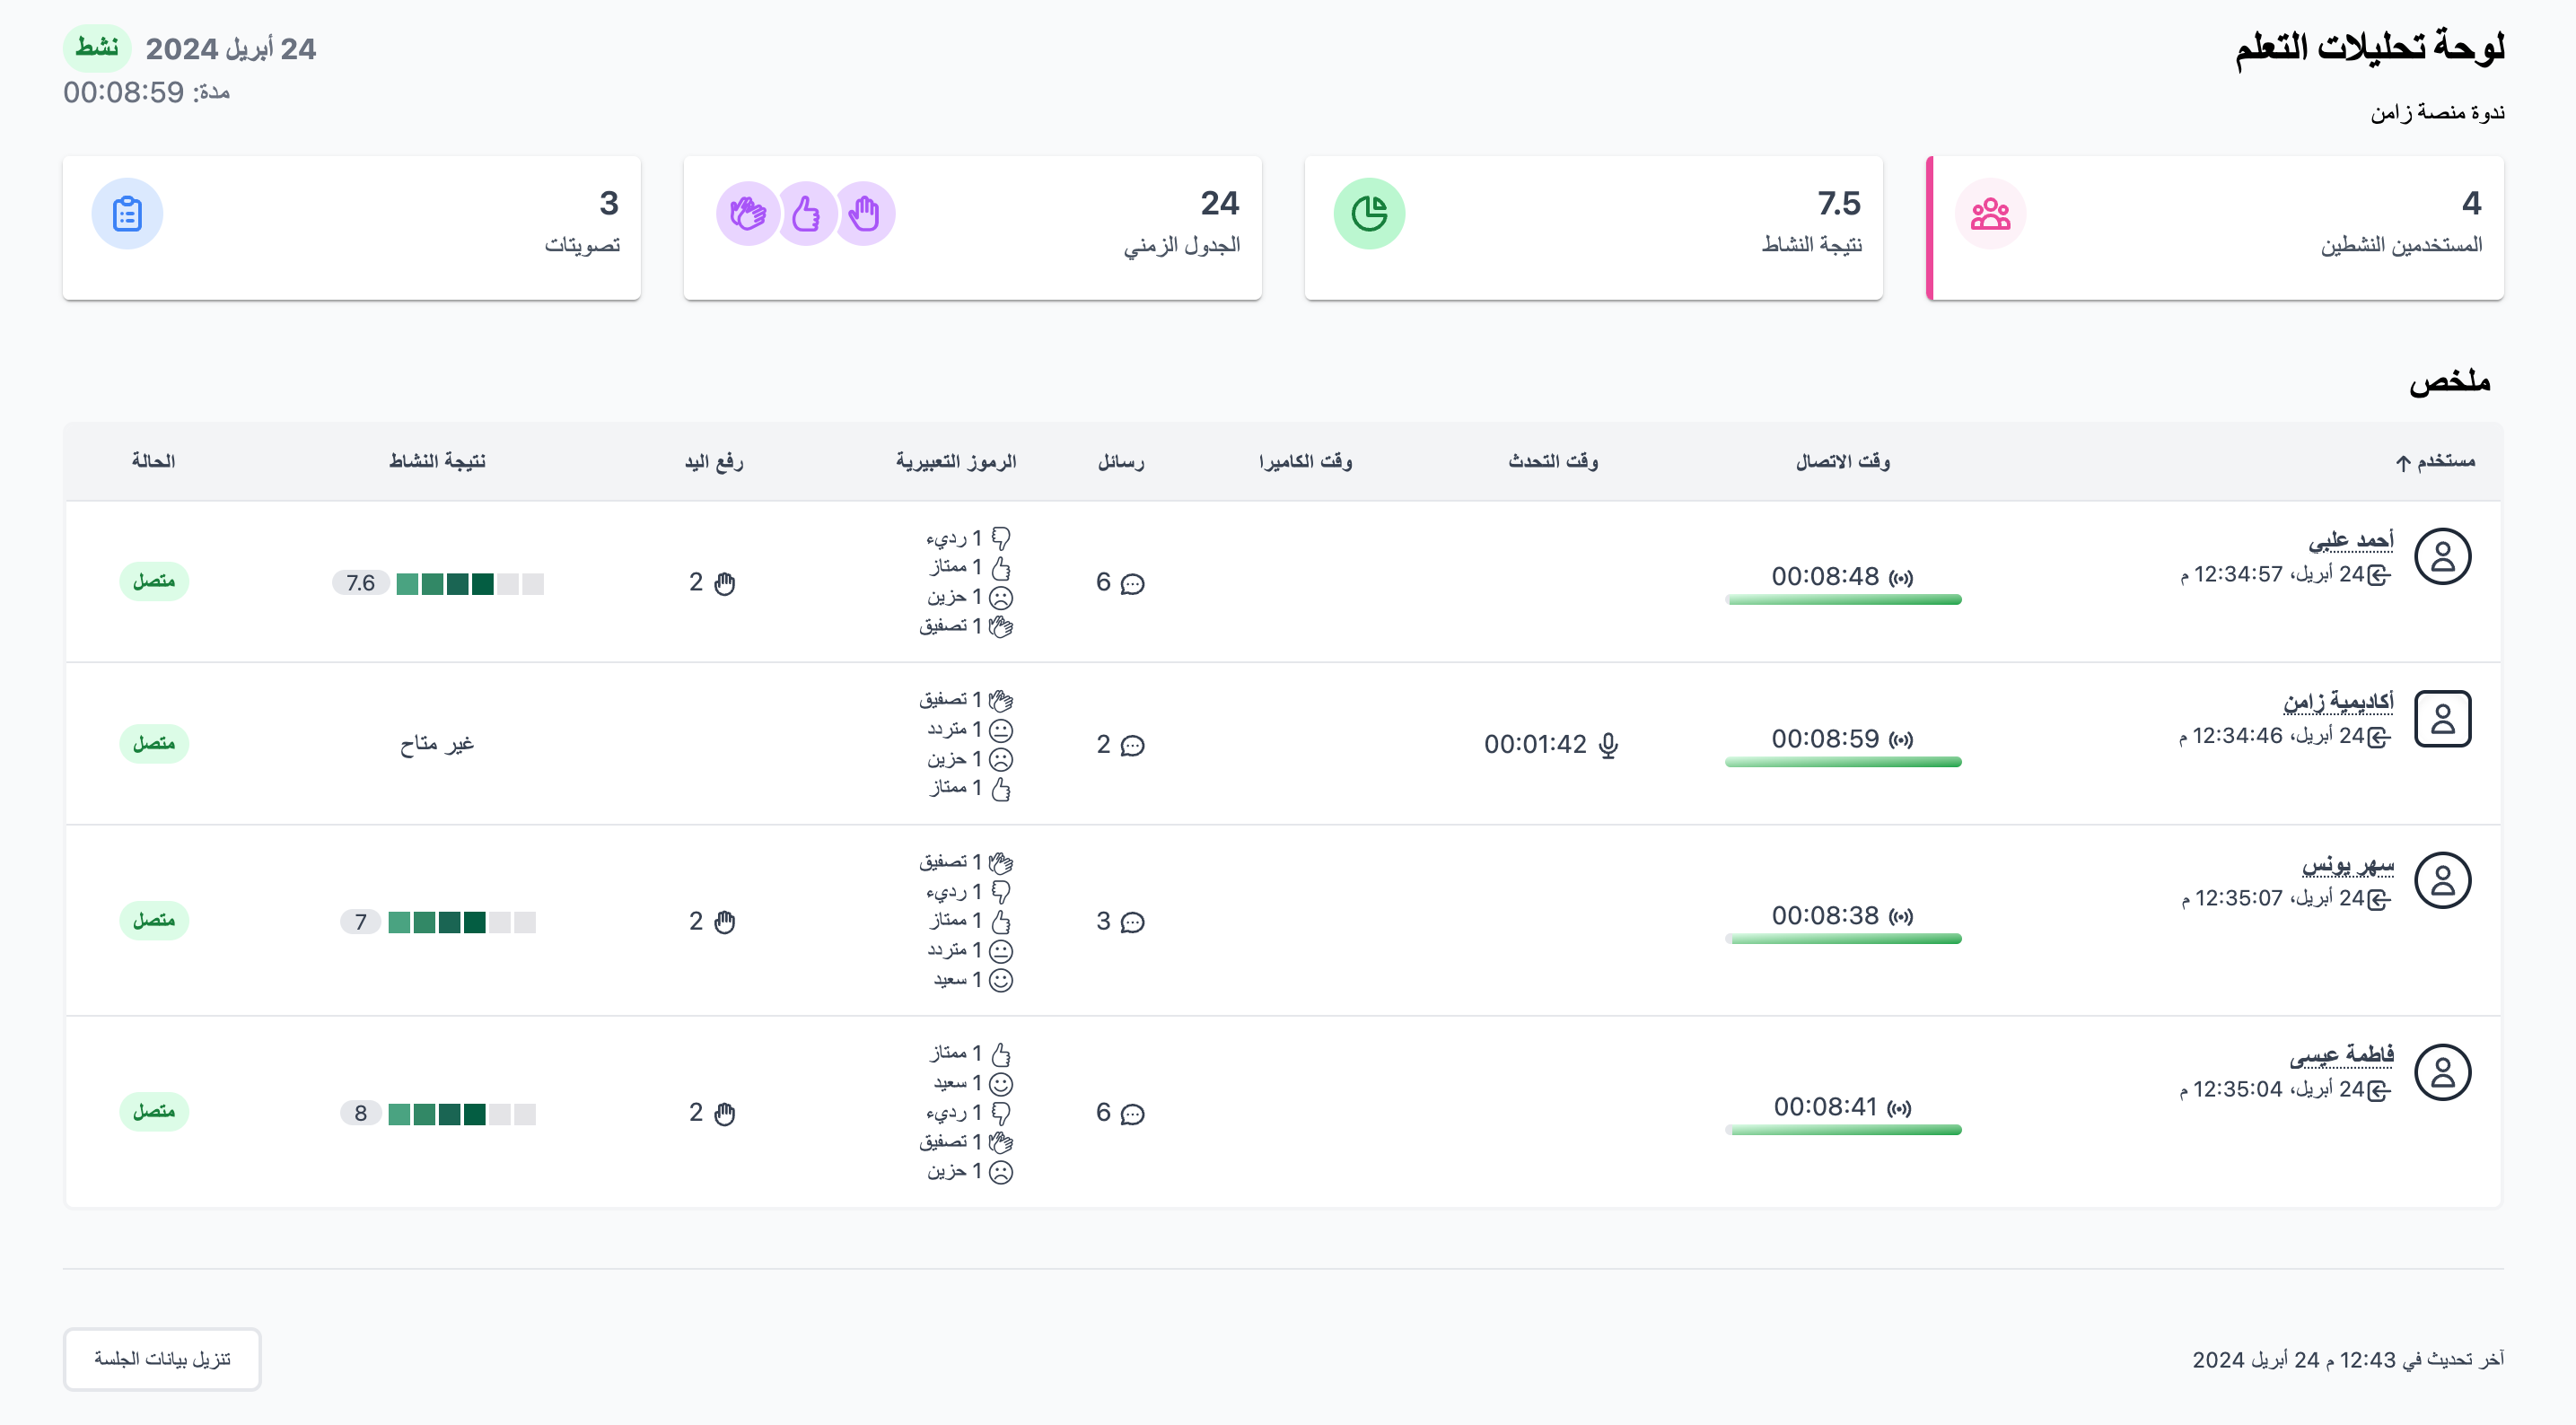This screenshot has width=2576, height=1425.
Task: Click the thumbs-down icon in أحمد علي's emoji list
Action: 1001,539
